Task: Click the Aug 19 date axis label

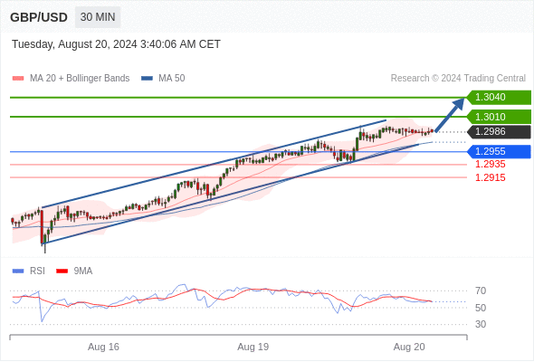Action: coord(253,347)
